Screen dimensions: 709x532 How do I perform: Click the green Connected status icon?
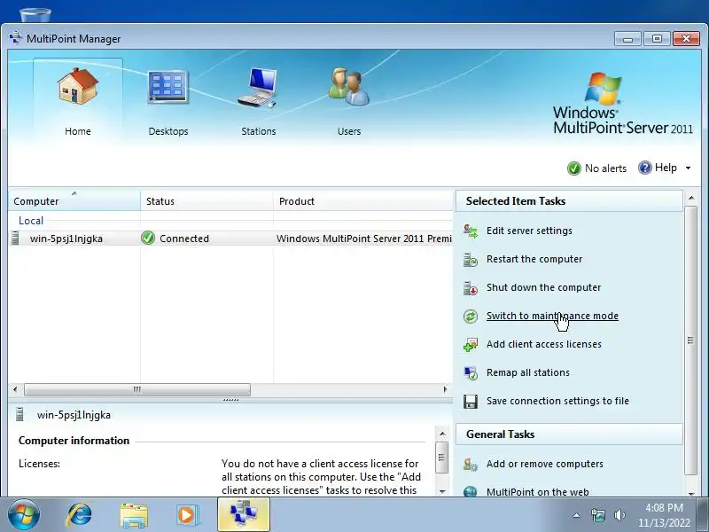[148, 238]
